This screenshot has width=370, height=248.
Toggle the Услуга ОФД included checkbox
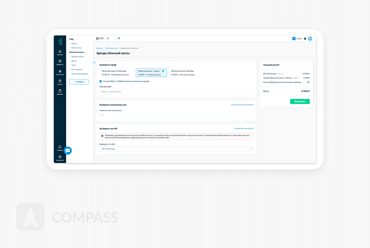pyautogui.click(x=101, y=81)
